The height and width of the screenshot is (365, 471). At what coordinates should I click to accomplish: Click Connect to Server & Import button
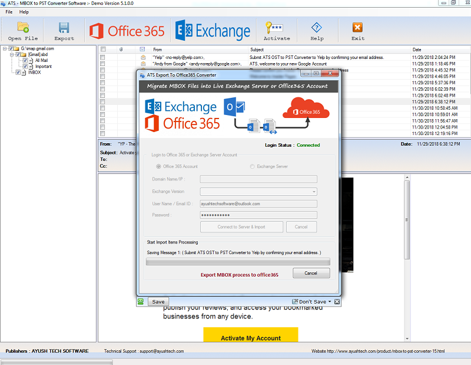pos(241,227)
